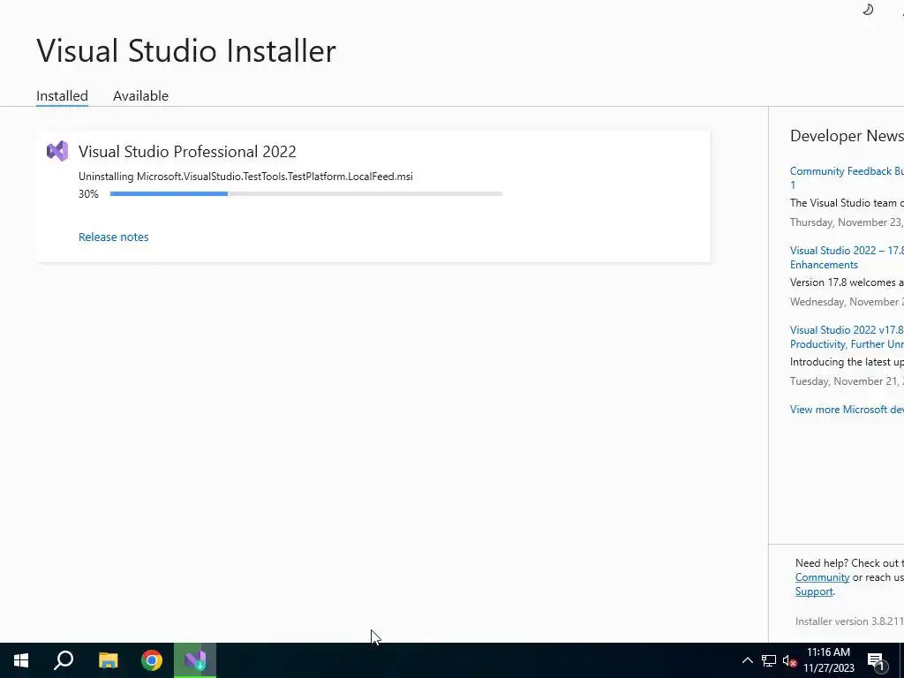The width and height of the screenshot is (904, 678).
Task: Click the Uninstalling TestPlatform.LocalFeed.msi status text
Action: coord(245,177)
